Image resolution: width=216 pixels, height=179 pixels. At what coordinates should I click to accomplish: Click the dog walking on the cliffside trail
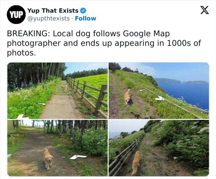127,97
